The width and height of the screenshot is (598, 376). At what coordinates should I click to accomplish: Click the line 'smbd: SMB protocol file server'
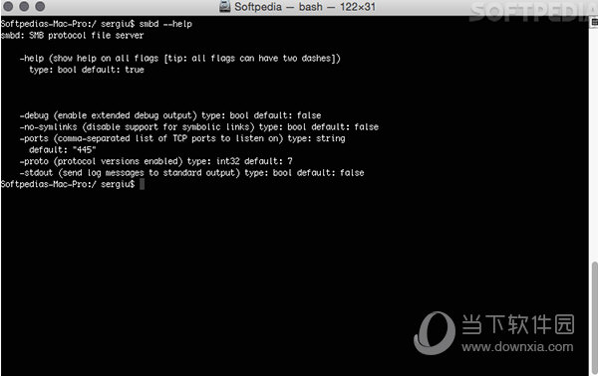[72, 36]
